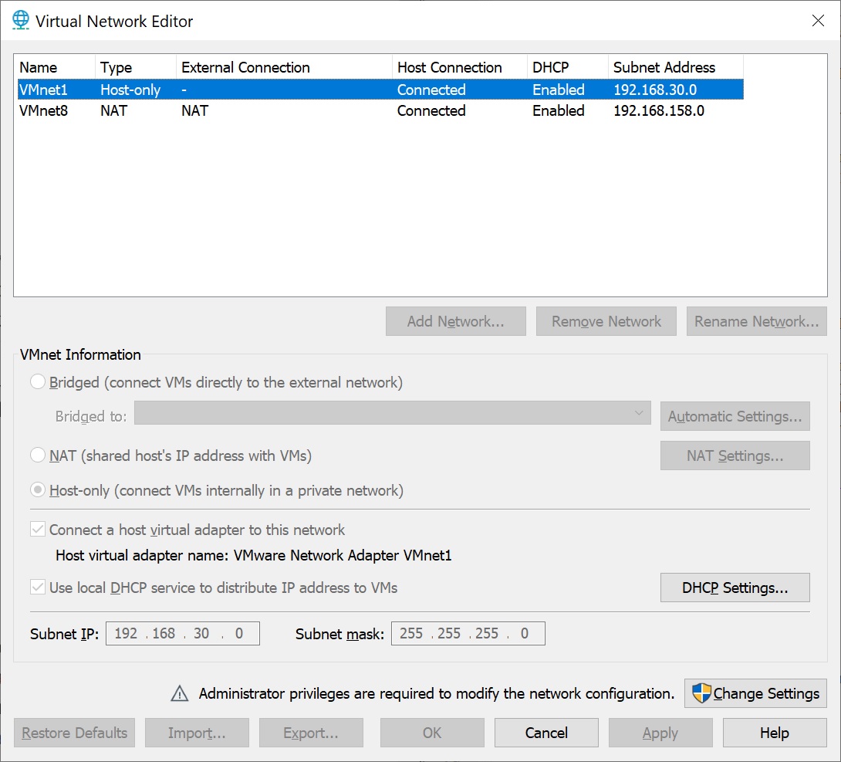The width and height of the screenshot is (841, 762).
Task: Click Add Network button
Action: (455, 321)
